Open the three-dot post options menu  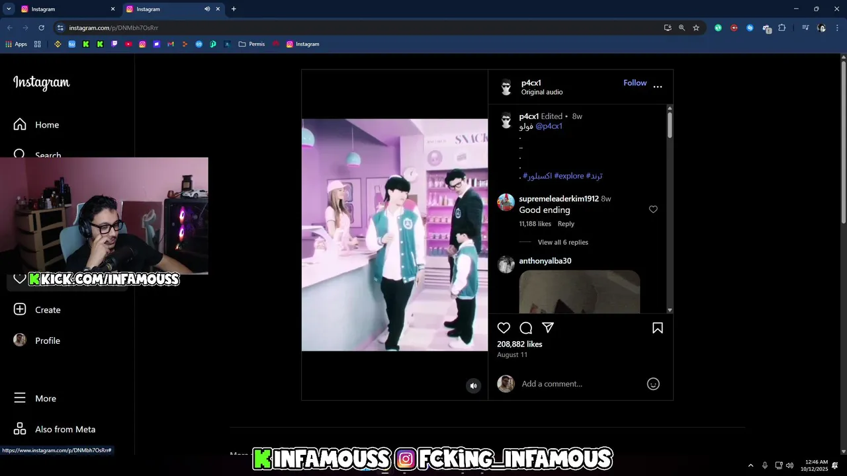658,87
